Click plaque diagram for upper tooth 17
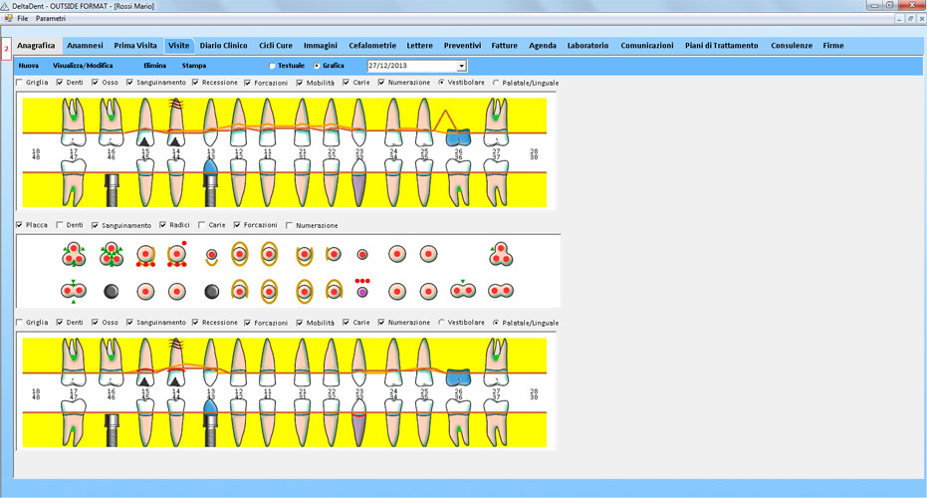 [74, 255]
